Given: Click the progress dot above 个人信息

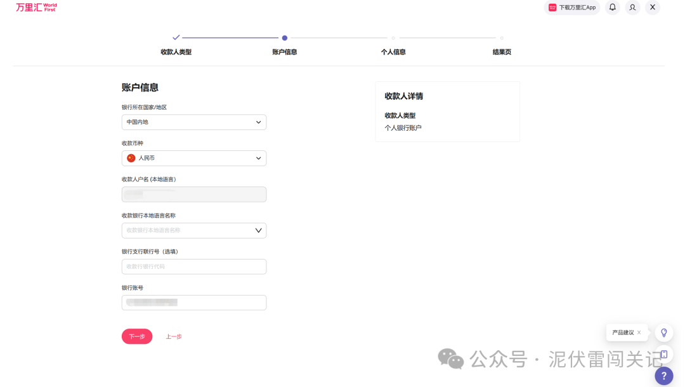Looking at the screenshot, I should point(393,37).
